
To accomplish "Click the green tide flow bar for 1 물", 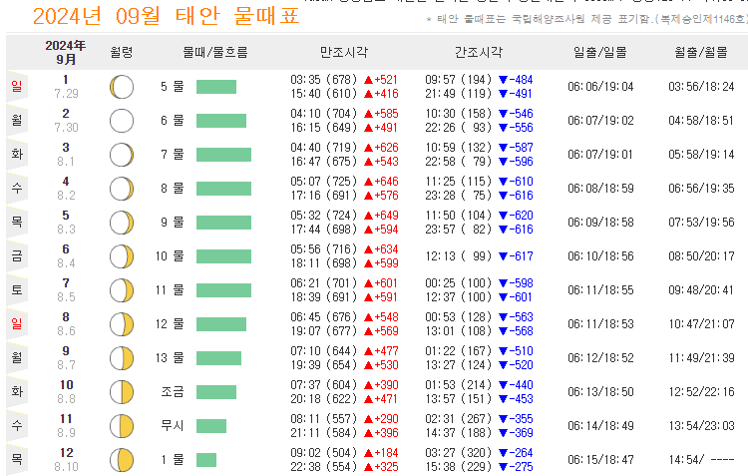I will tap(206, 460).
